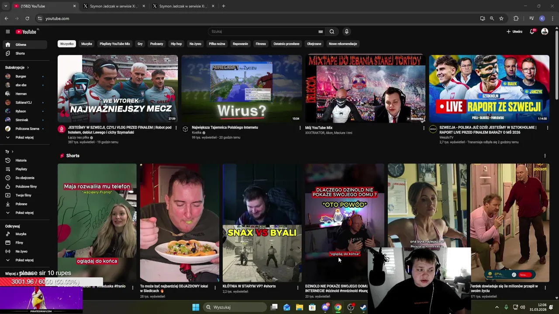The image size is (559, 314).
Task: Open options menu for WeszłoTV live video
Action: point(547,128)
